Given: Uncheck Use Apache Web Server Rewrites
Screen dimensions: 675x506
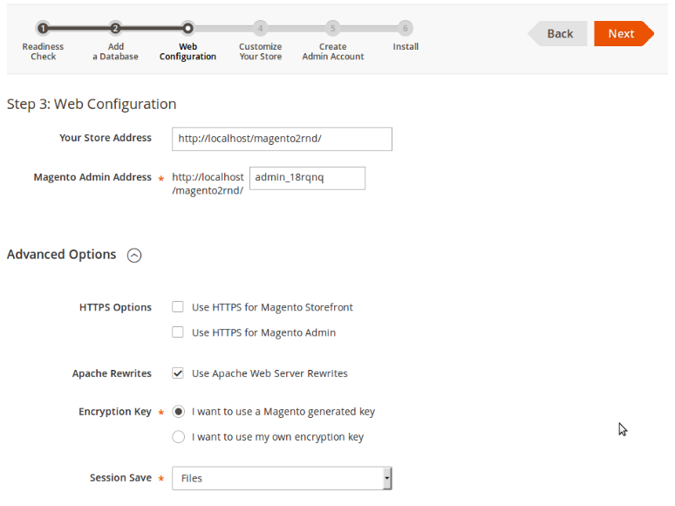Looking at the screenshot, I should pos(178,373).
